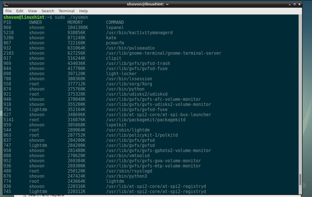Click the light-locker command entry

[121, 74]
